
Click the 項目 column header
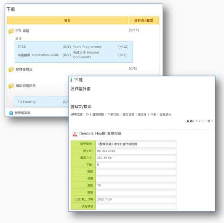click(x=68, y=21)
